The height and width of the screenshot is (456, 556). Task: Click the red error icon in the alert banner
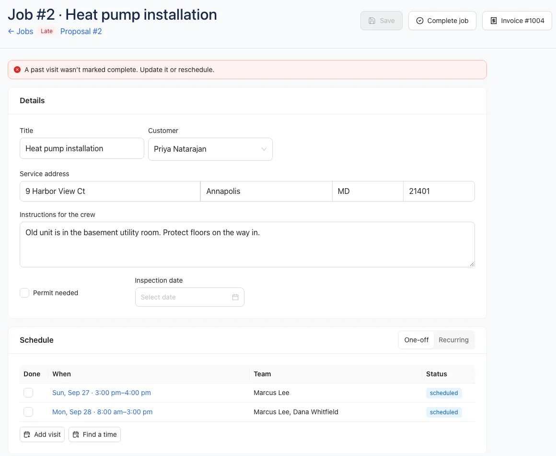(17, 70)
